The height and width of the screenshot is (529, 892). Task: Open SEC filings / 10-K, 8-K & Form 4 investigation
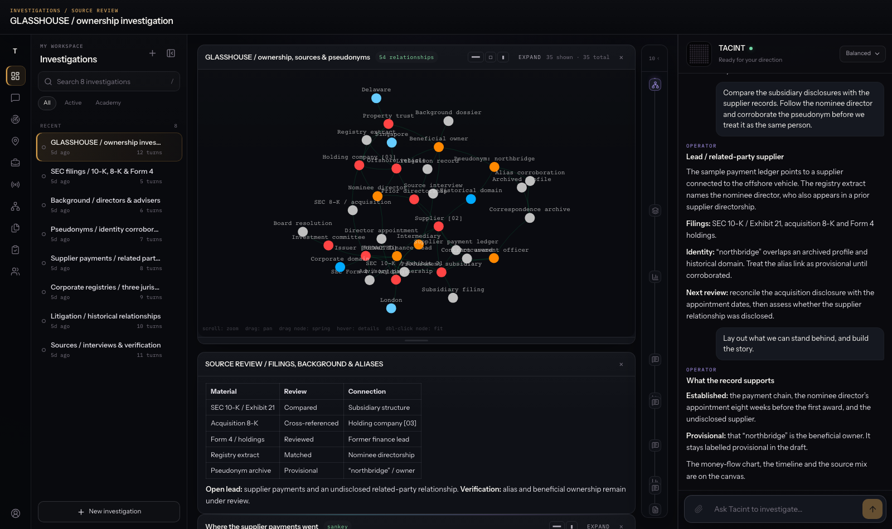pyautogui.click(x=109, y=176)
